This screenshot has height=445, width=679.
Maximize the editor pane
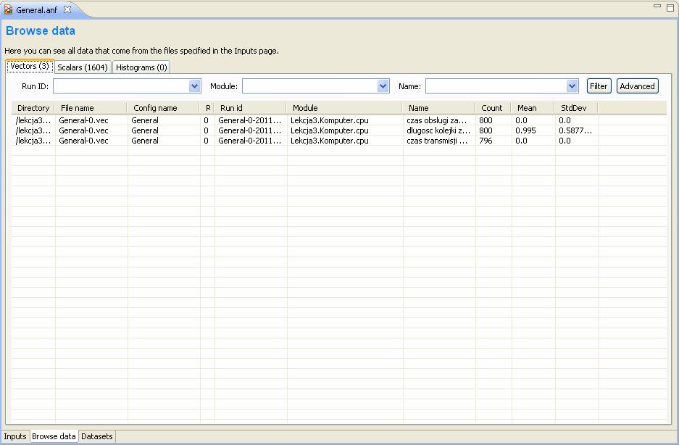click(x=670, y=7)
